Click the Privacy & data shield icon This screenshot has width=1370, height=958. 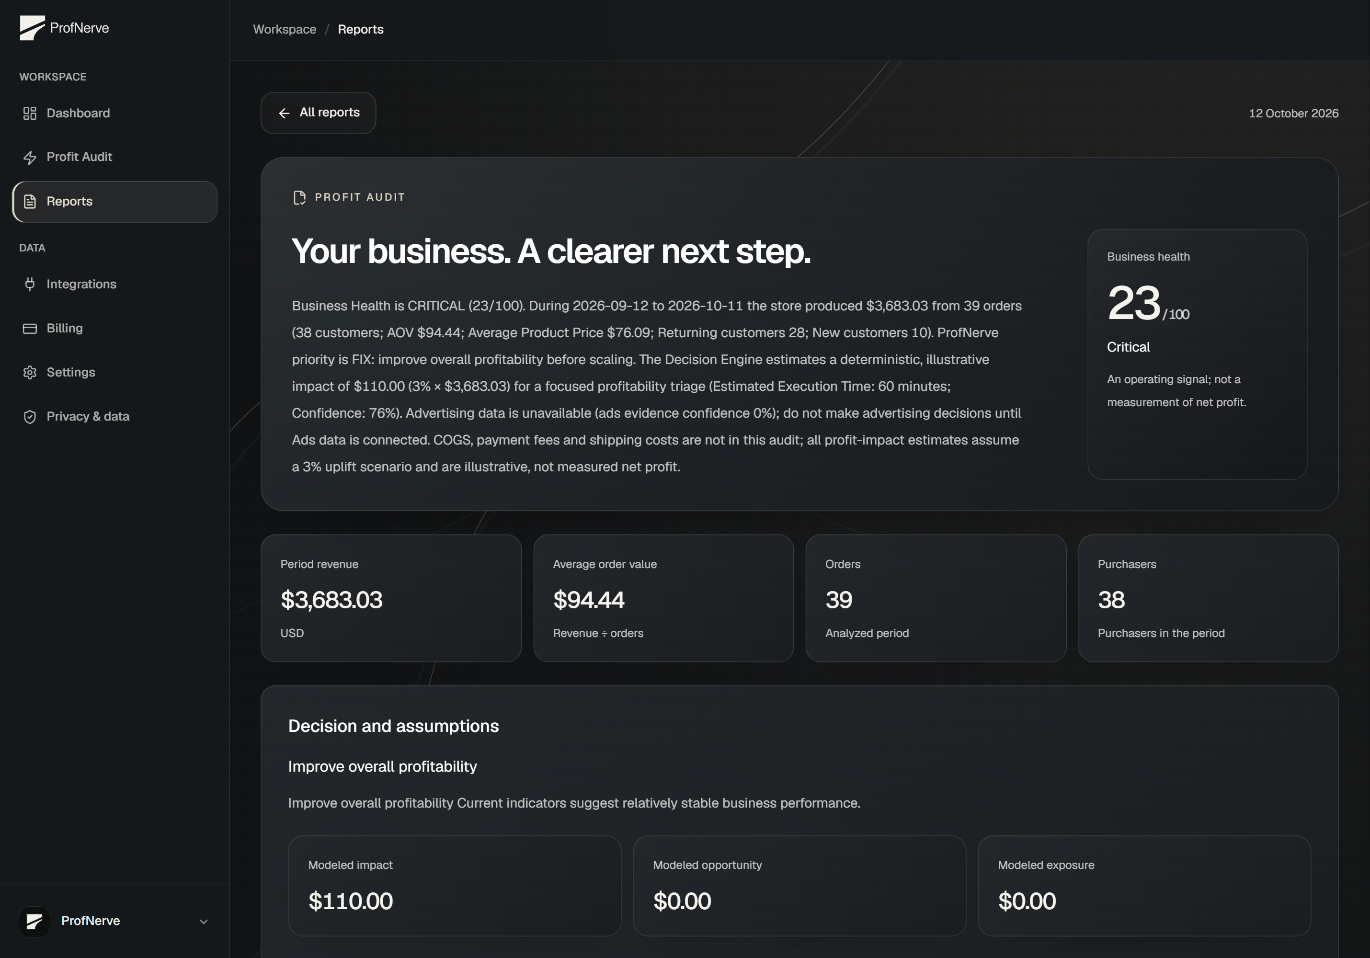click(30, 417)
